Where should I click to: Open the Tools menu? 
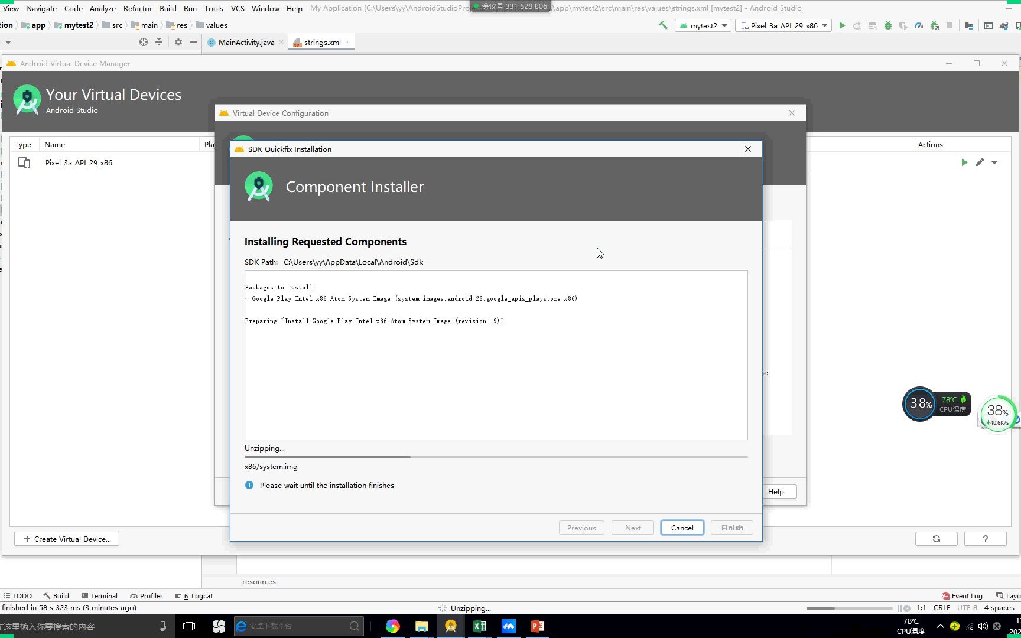[x=214, y=8]
